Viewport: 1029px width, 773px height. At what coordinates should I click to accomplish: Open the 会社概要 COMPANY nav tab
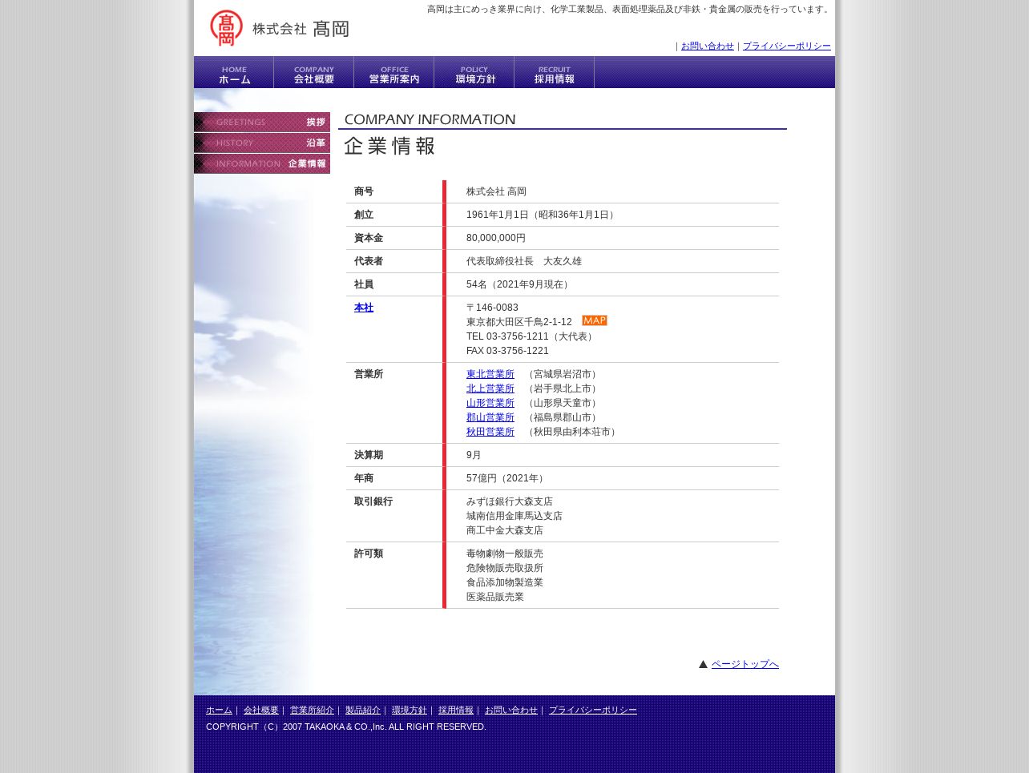point(314,72)
